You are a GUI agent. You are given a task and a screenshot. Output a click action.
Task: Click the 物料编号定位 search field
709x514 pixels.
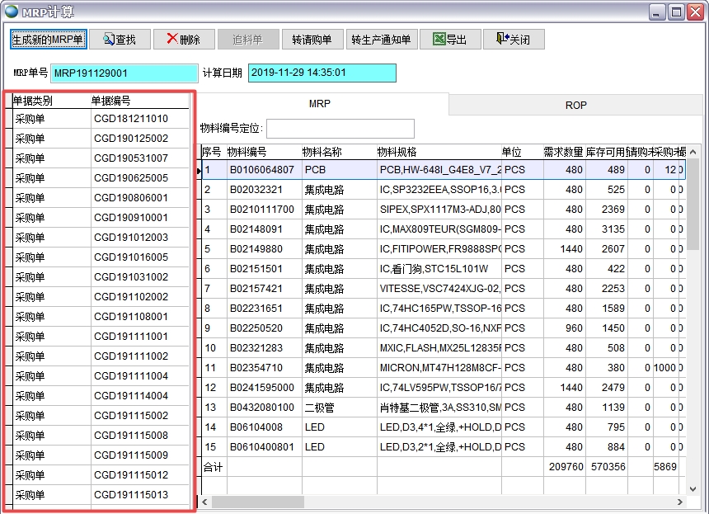(x=340, y=129)
